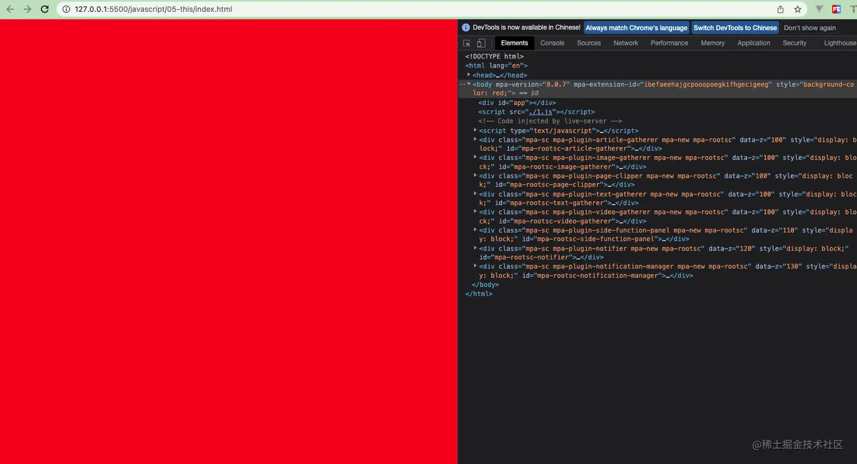Screen dimensions: 857x464
Task: Expand the mpa-rootsc-video-gatherer div
Action: [475, 212]
